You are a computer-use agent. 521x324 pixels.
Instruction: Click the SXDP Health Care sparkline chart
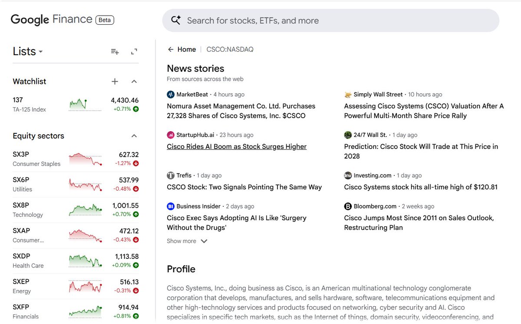(x=85, y=261)
